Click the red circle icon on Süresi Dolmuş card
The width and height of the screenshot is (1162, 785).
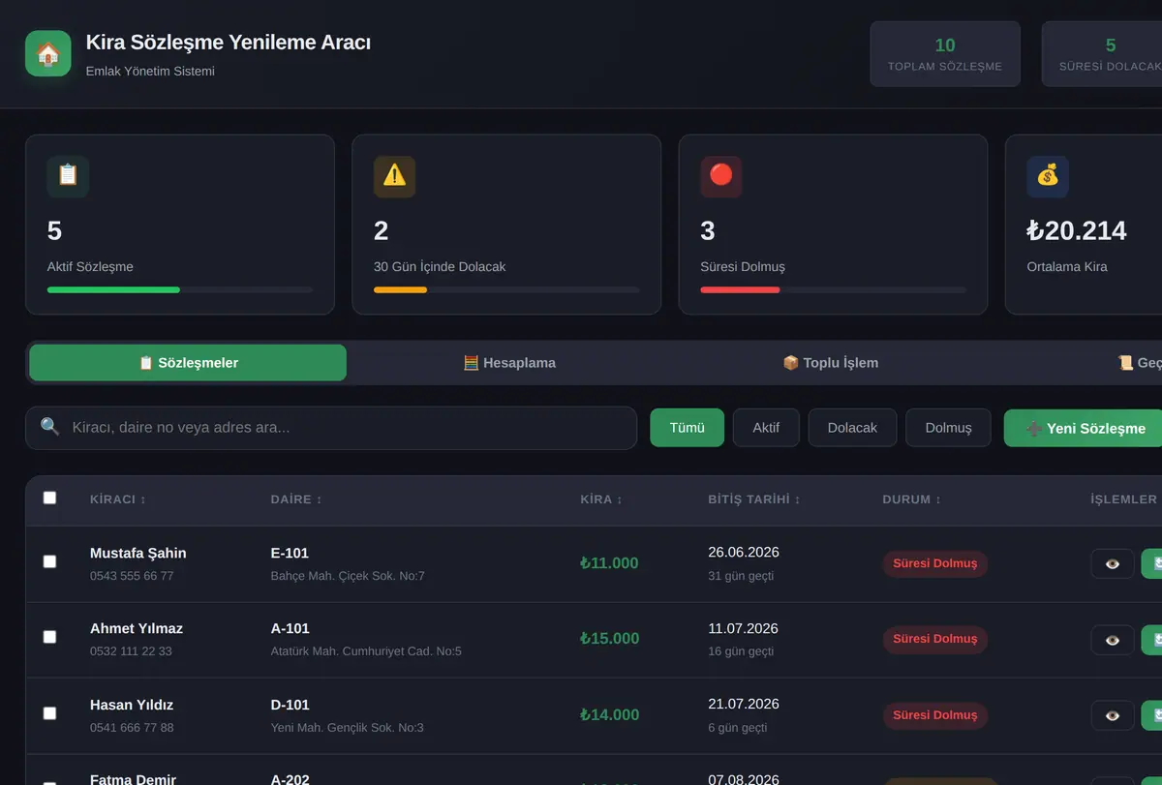tap(721, 177)
